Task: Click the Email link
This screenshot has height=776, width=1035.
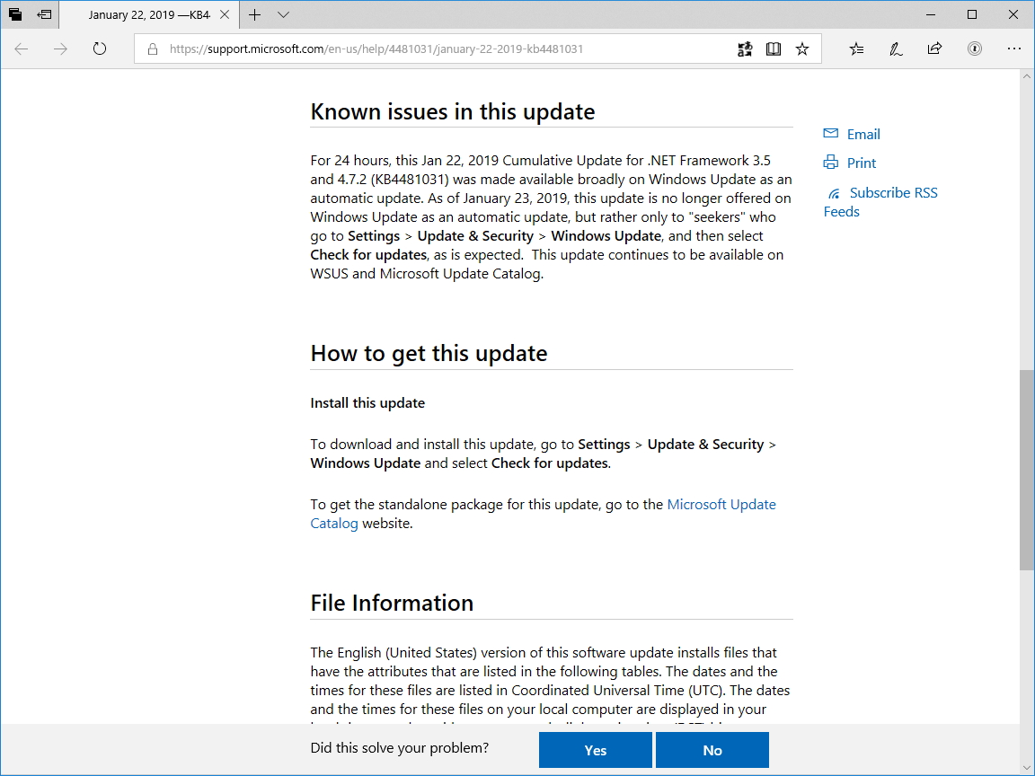Action: pyautogui.click(x=863, y=135)
